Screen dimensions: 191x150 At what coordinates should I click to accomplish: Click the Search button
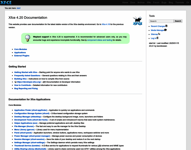(178, 21)
